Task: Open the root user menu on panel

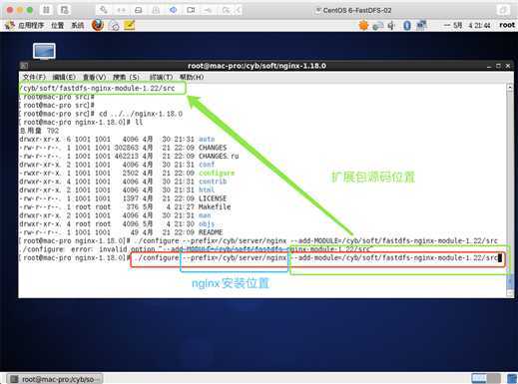Action: (507, 25)
